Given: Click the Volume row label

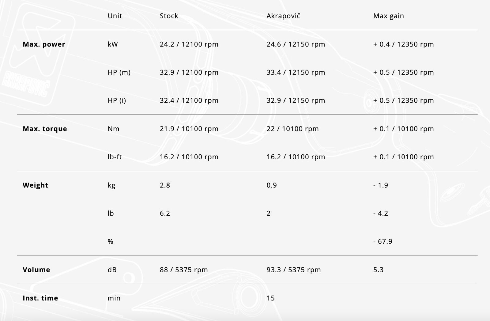Looking at the screenshot, I should coord(36,270).
